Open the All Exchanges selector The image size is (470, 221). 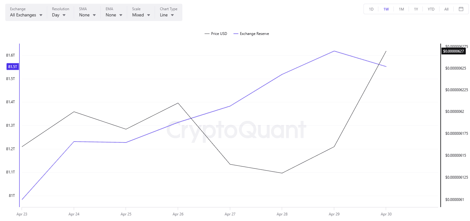(x=23, y=15)
